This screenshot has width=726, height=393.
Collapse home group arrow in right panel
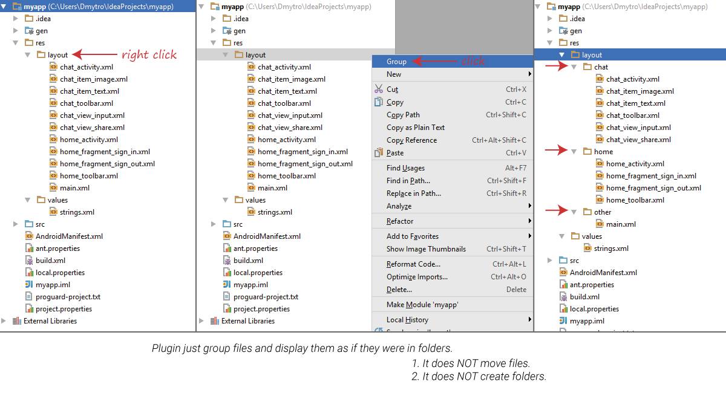pos(574,152)
